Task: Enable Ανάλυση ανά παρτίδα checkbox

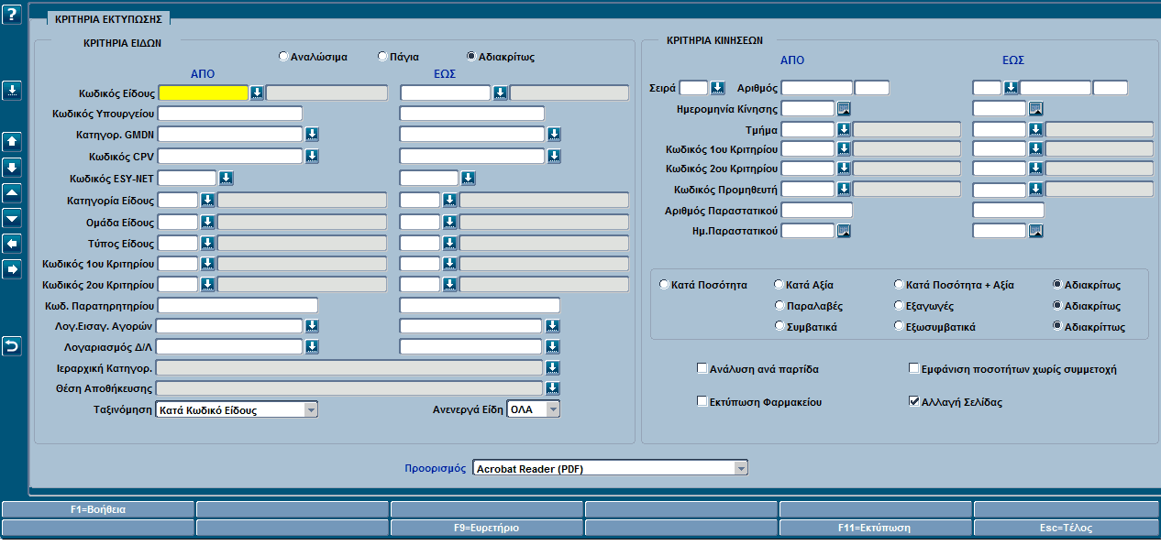Action: pyautogui.click(x=702, y=369)
